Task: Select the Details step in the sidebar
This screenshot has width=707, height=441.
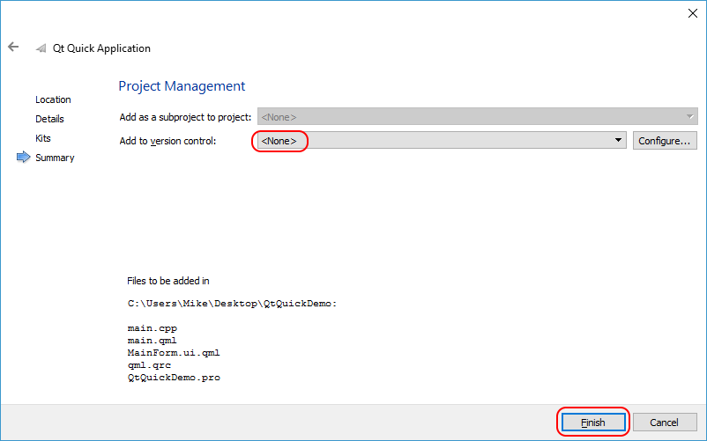Action: [49, 119]
